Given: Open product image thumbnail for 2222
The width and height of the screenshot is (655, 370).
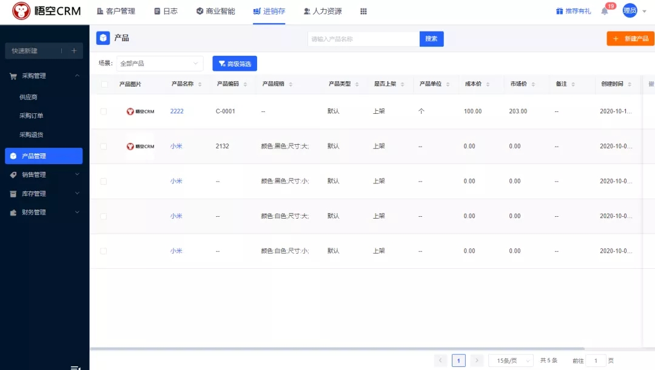Looking at the screenshot, I should click(140, 111).
